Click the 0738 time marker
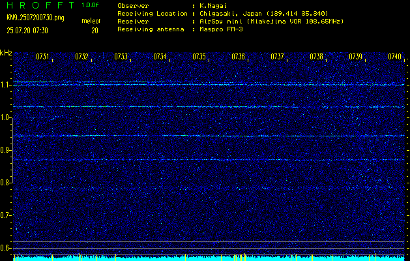The width and height of the screenshot is (410, 261). click(316, 57)
